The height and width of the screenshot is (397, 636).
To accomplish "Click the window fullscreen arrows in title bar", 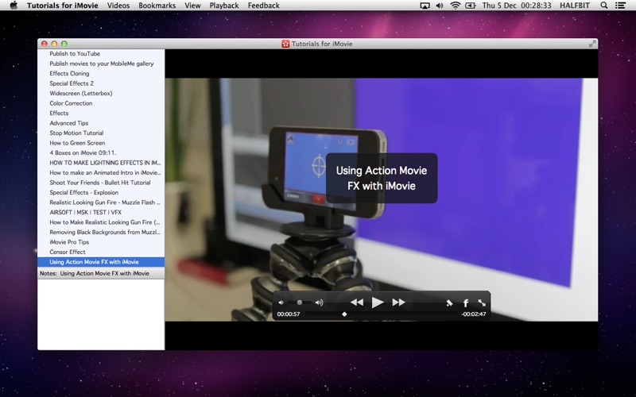I will pyautogui.click(x=592, y=44).
